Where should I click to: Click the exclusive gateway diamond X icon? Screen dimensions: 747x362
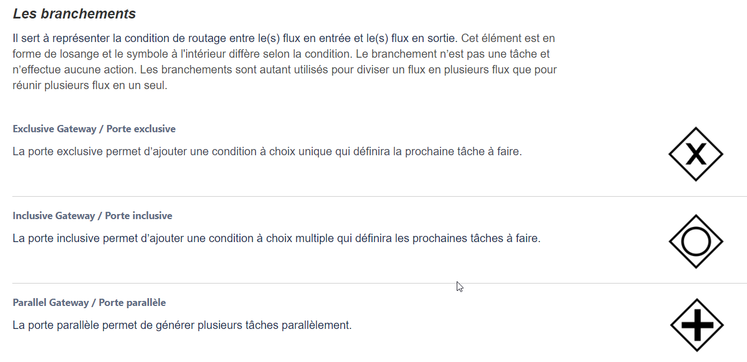point(696,154)
